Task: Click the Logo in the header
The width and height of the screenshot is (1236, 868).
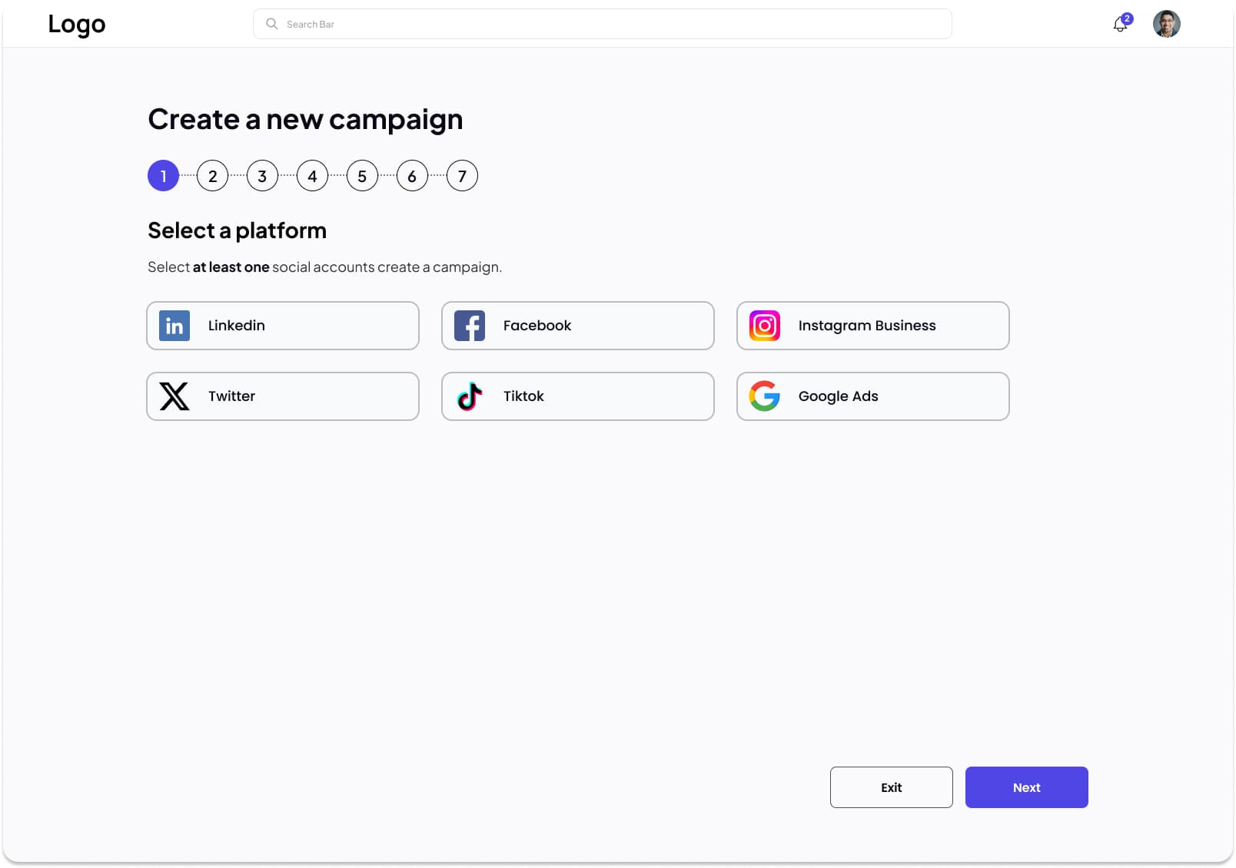Action: point(77,24)
